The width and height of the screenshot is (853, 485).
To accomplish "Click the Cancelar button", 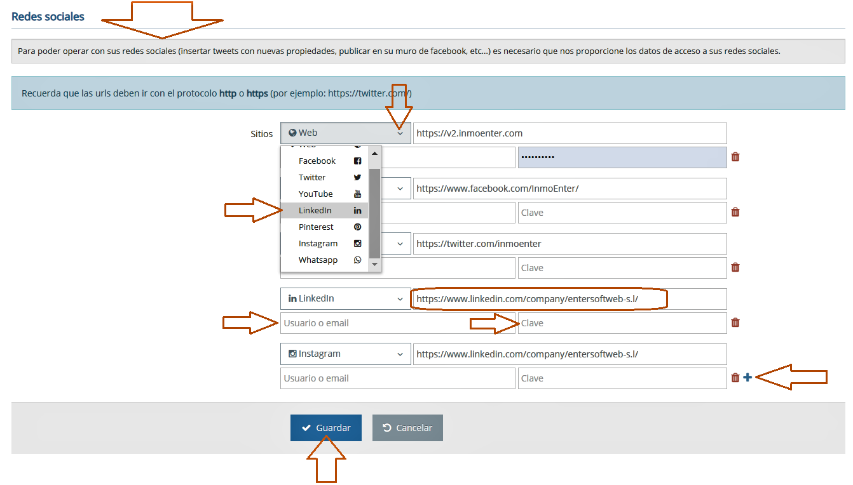I will coord(407,428).
